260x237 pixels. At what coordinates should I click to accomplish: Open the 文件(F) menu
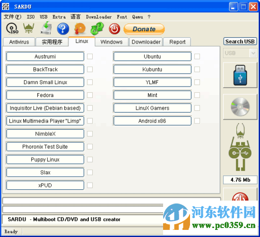[12, 17]
